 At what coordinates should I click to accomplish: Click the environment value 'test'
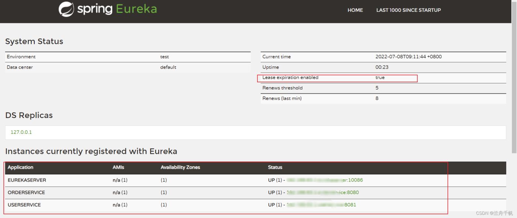165,57
